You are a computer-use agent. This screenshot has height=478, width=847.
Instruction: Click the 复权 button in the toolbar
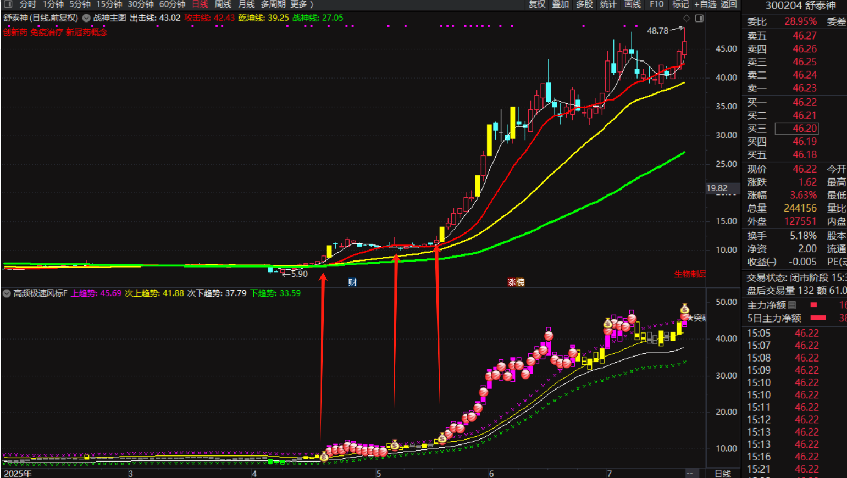[x=537, y=4]
